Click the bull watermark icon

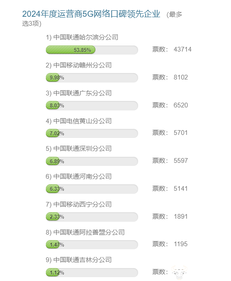(179, 272)
